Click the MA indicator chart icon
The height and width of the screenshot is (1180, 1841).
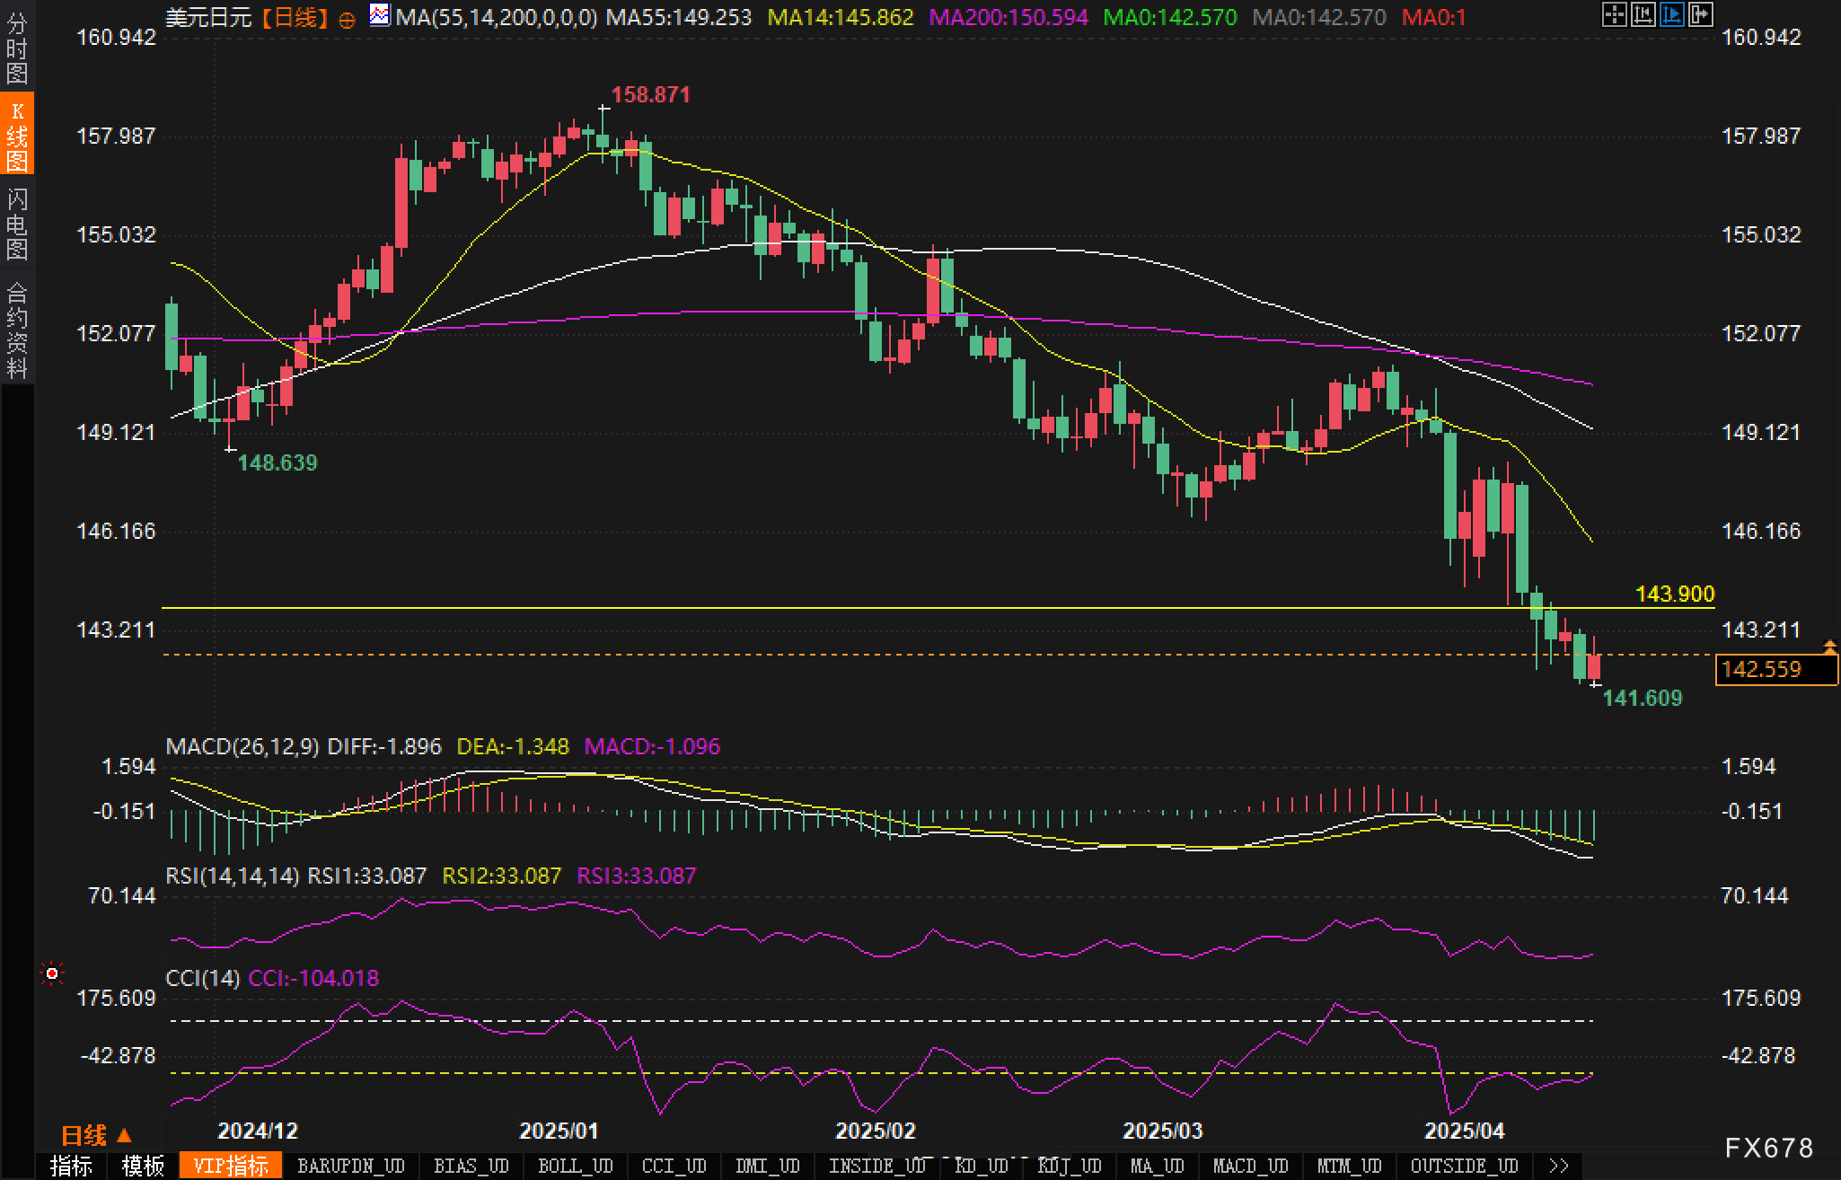[x=380, y=15]
